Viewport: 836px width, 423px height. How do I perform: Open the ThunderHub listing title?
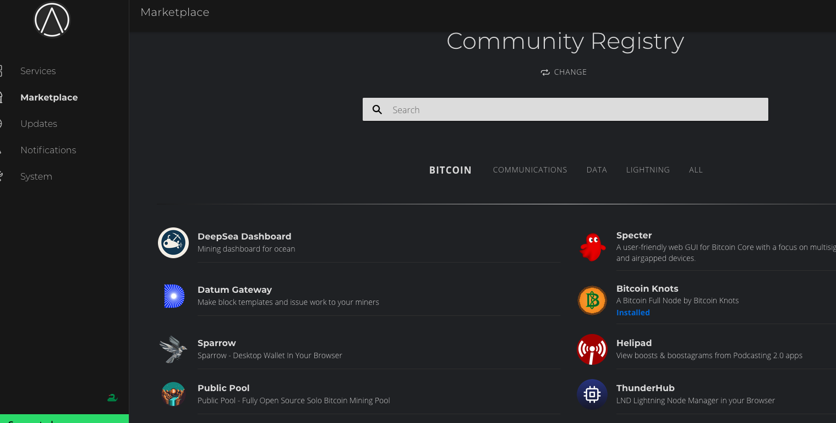pos(646,388)
